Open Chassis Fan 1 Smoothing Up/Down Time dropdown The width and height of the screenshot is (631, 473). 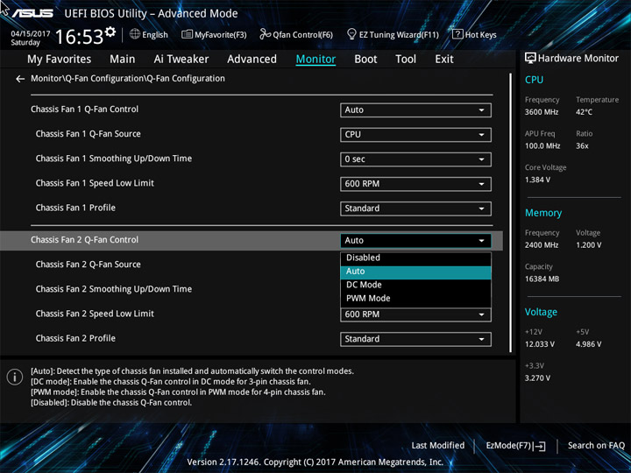coord(415,159)
